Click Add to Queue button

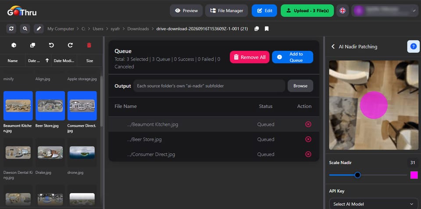pyautogui.click(x=293, y=57)
